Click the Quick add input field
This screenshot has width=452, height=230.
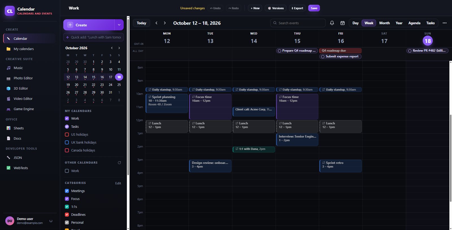[94, 37]
